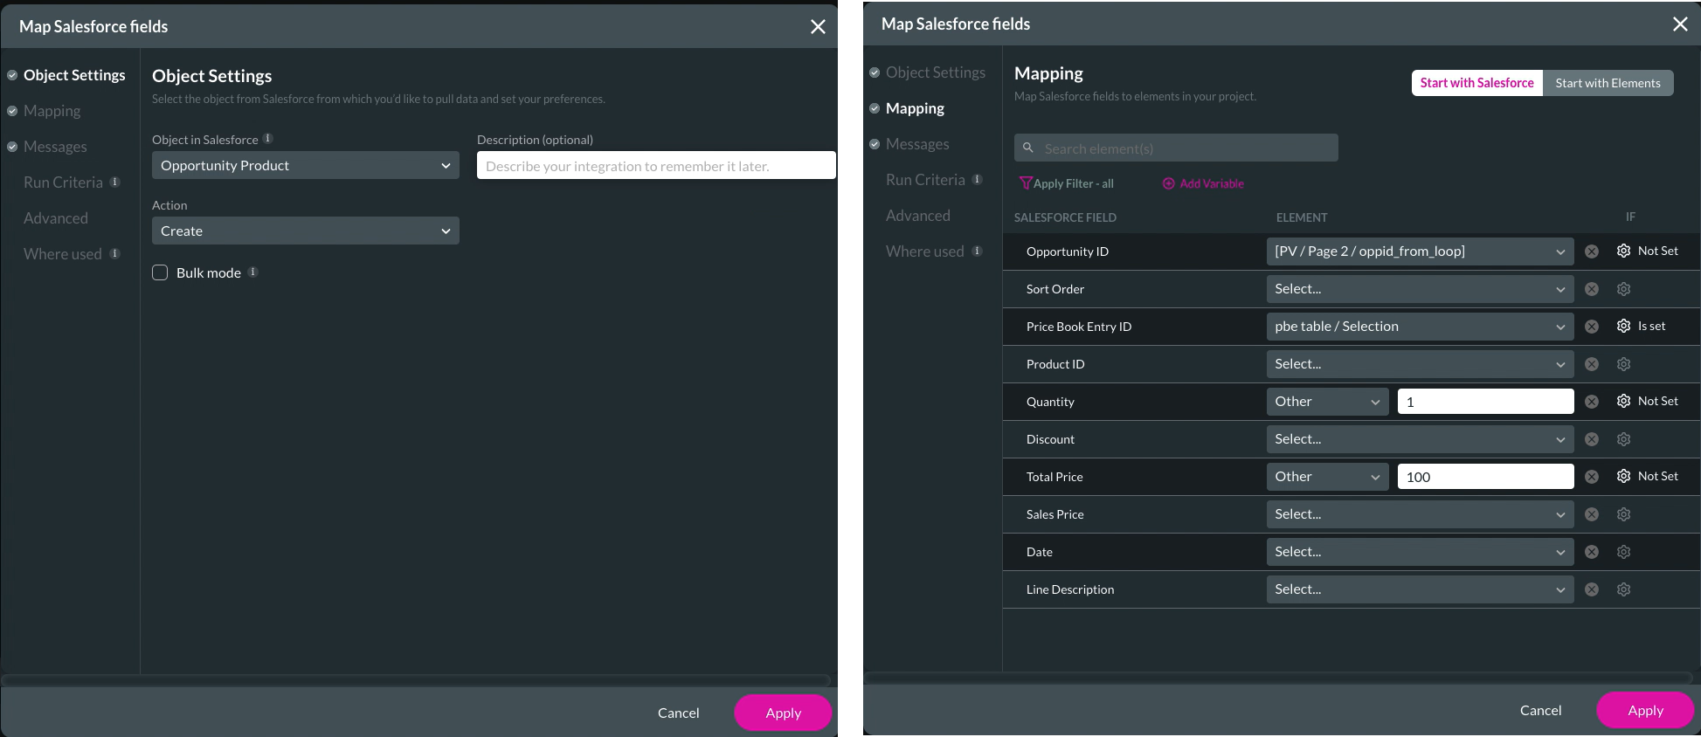Clear the Product ID mapping
The width and height of the screenshot is (1701, 737).
1592,364
